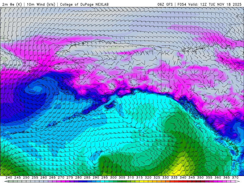Click the 285 scale number
The image size is (244, 183).
(x=87, y=178)
